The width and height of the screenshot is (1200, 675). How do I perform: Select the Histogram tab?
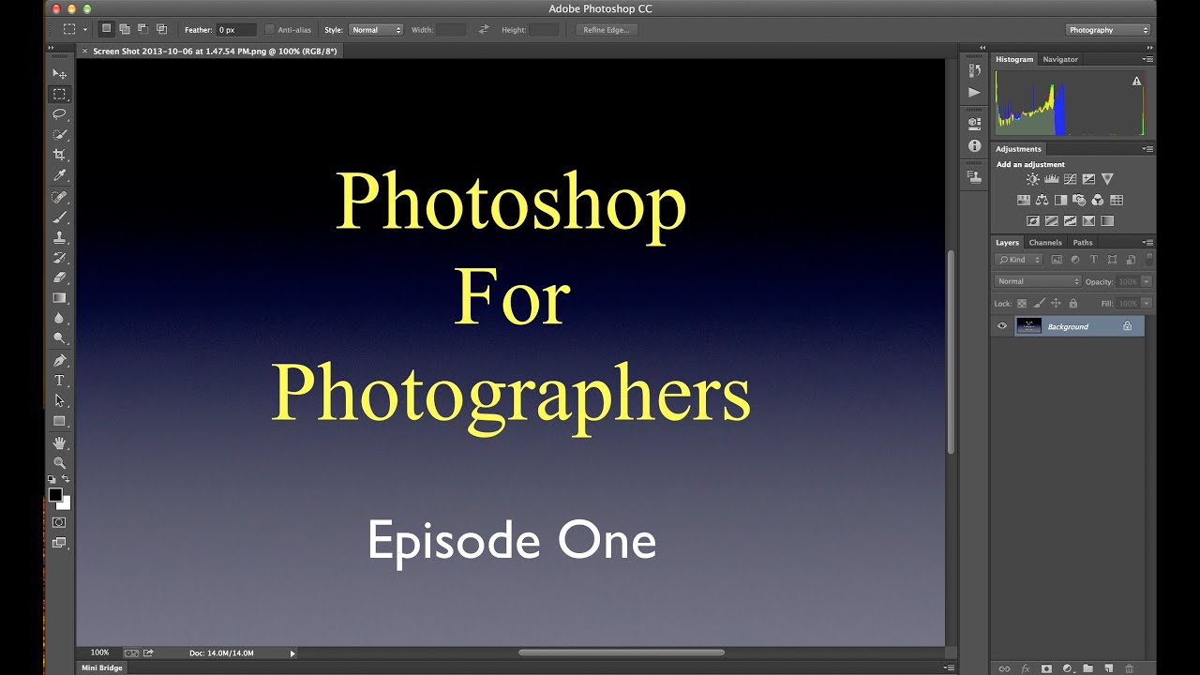[x=1014, y=59]
